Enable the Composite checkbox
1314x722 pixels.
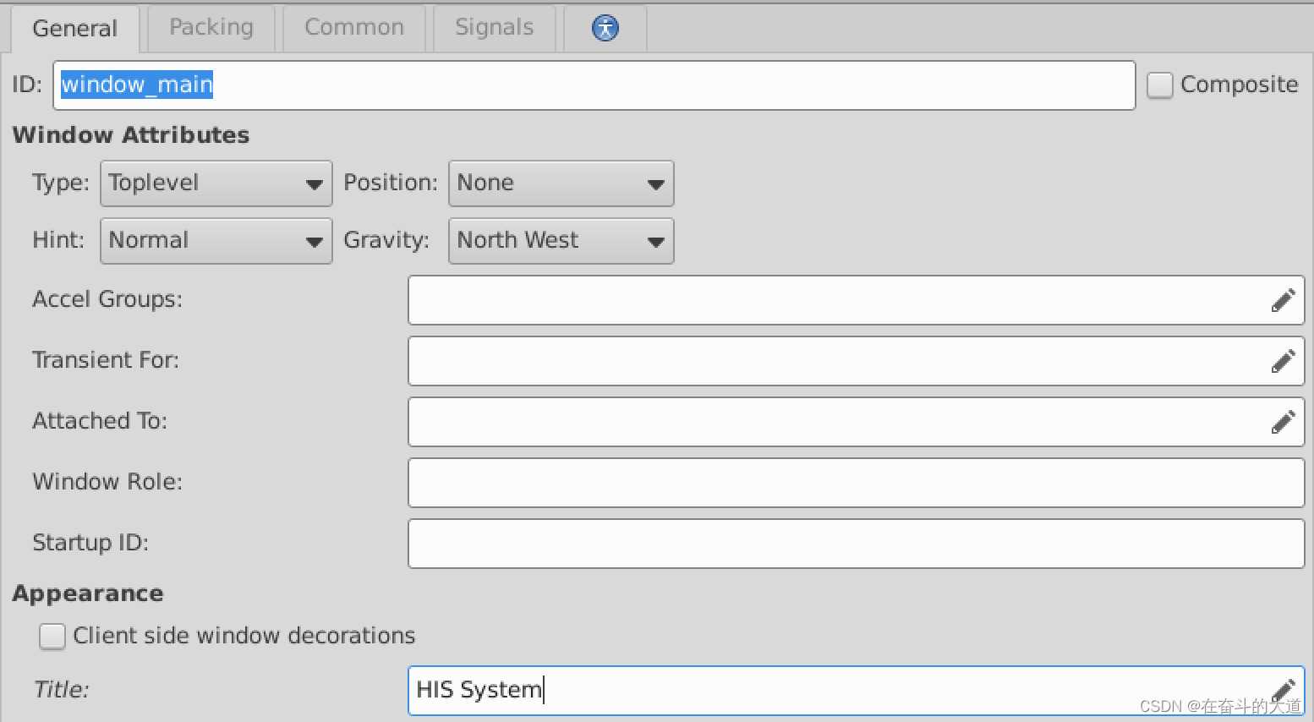(x=1160, y=85)
